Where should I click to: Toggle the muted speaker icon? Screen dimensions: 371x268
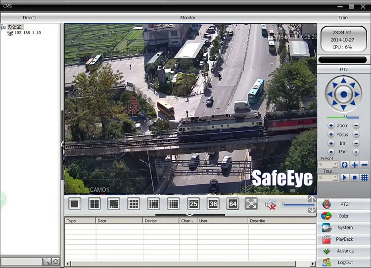pos(271,204)
